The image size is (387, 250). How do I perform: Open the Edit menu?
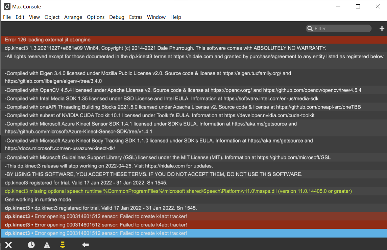tap(20, 17)
